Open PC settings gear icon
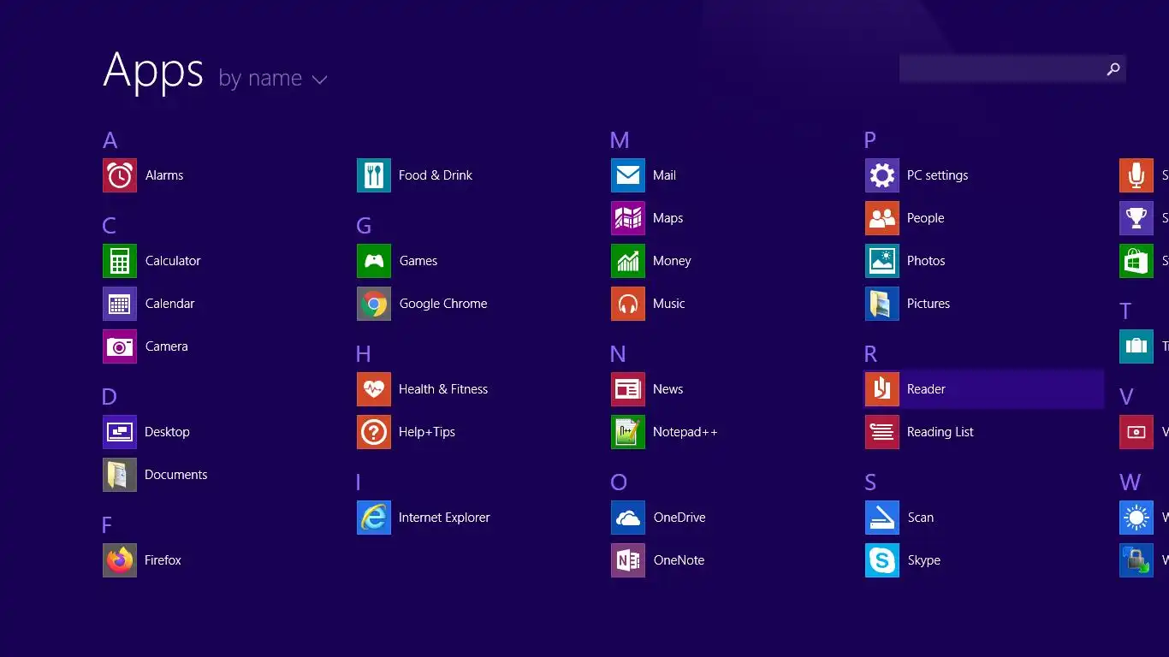 (882, 175)
